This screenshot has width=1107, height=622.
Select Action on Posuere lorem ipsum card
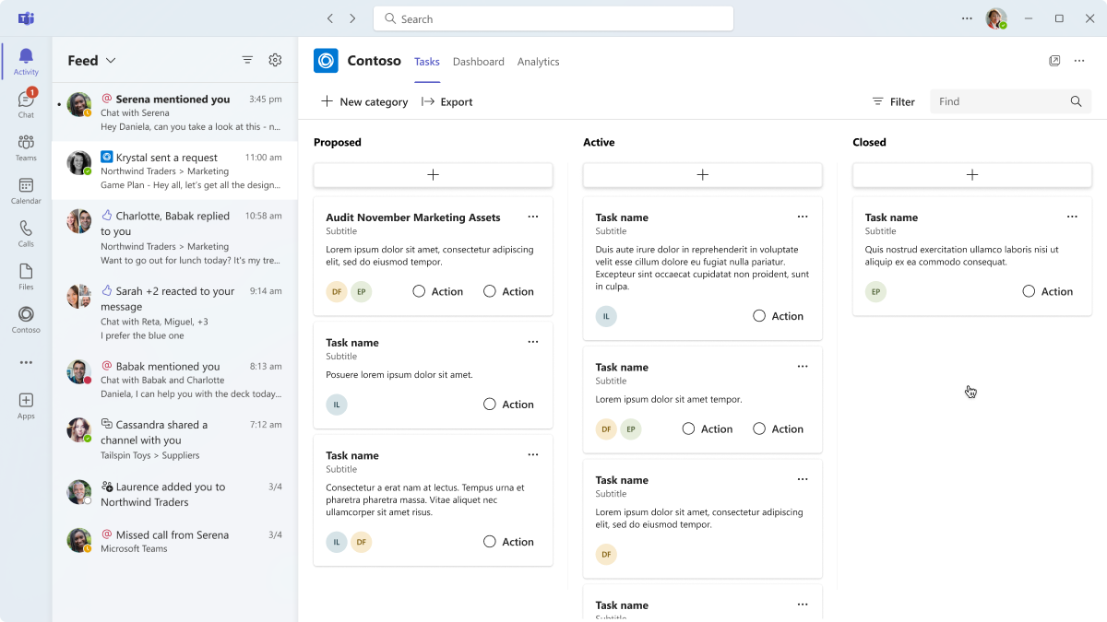coord(509,405)
